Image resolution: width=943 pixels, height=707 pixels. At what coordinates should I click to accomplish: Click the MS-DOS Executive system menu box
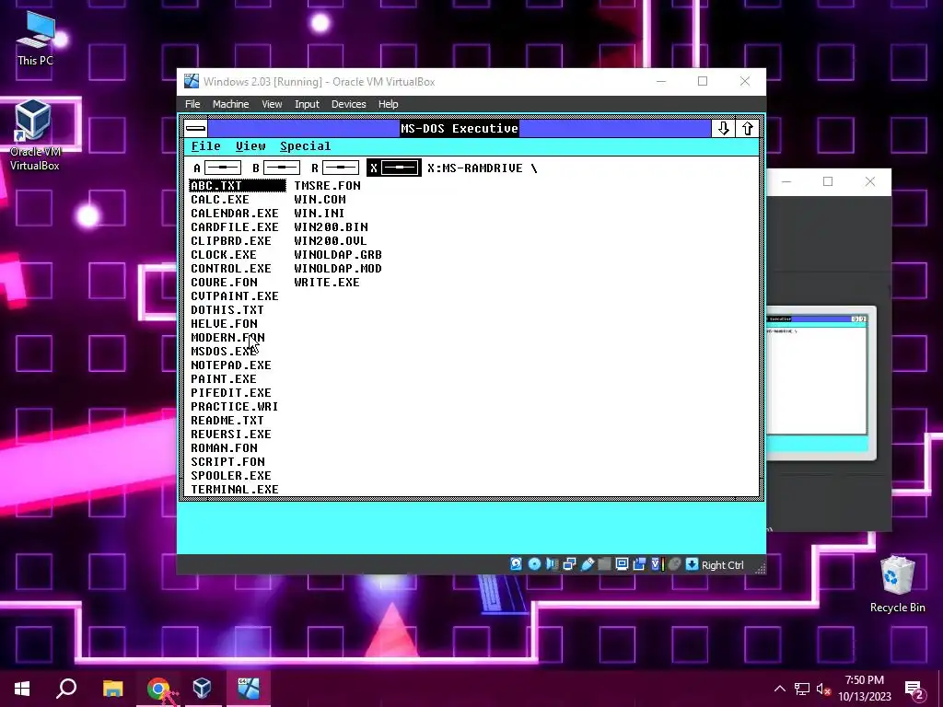[196, 128]
